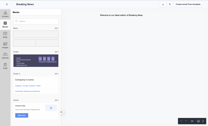This screenshot has width=208, height=126.
Task: Toggle preview with the eye icon
Action: [x=192, y=121]
